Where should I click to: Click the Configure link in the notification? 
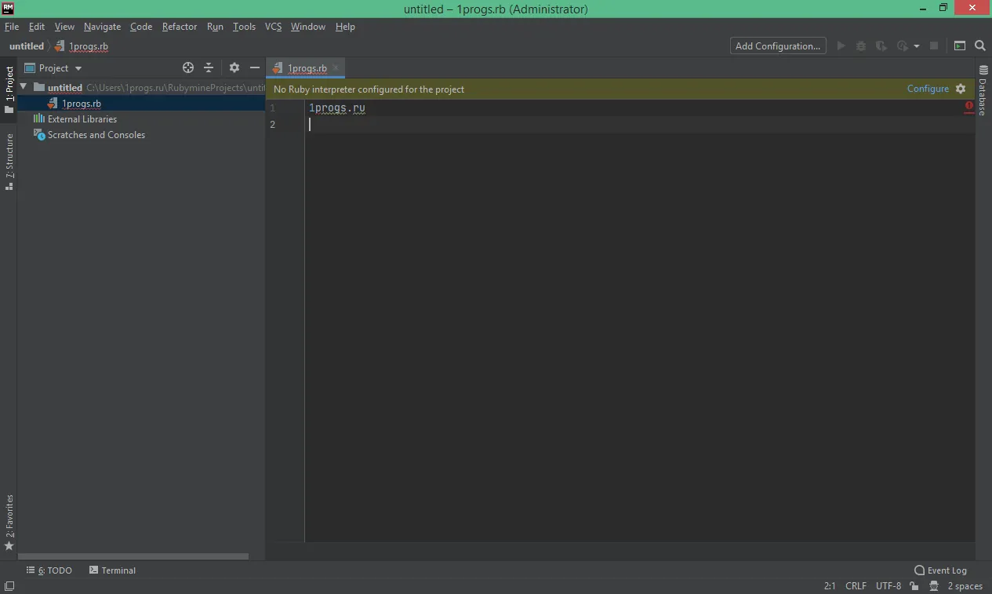coord(928,89)
